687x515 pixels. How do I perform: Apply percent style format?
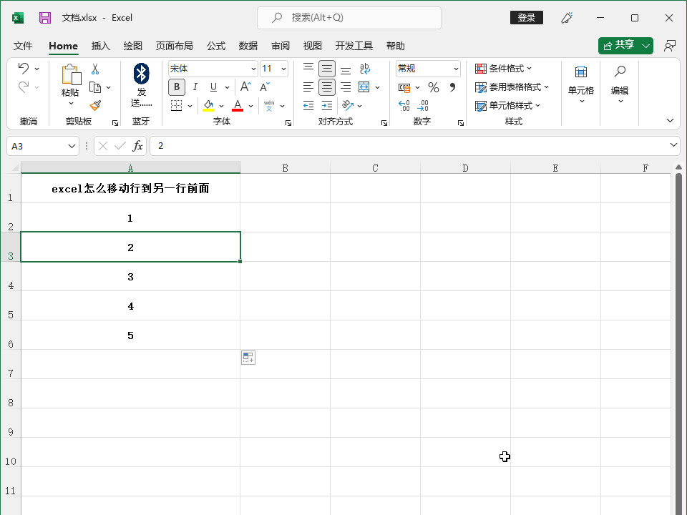434,87
